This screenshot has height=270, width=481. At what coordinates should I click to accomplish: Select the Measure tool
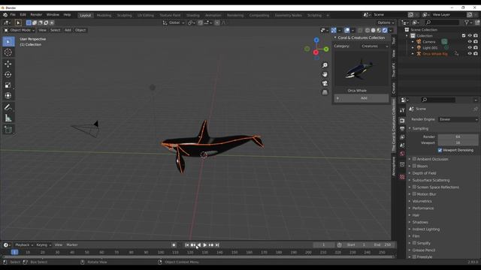click(x=8, y=118)
